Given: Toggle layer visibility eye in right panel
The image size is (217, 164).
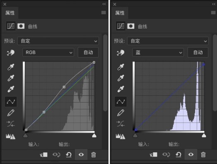Looking at the screenshot, I should click(x=191, y=155).
